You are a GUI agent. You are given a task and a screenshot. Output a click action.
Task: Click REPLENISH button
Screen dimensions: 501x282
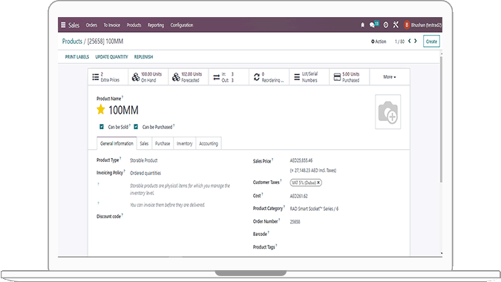coord(143,57)
